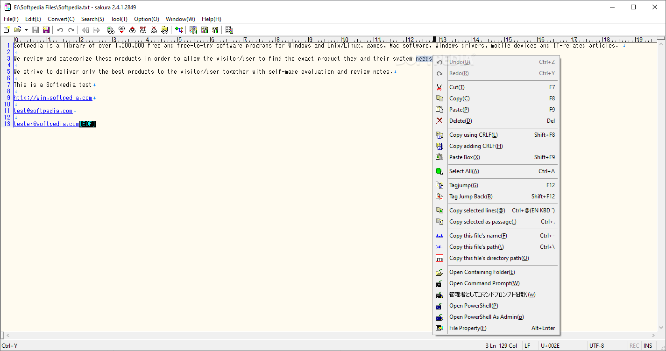Open the File(F) menu

[x=11, y=19]
